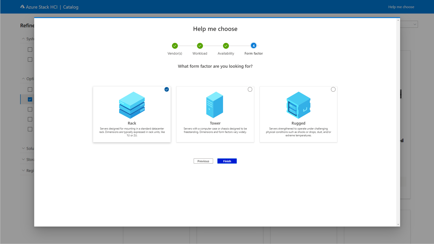Click the step 4 Form factor circle
Viewport: 434px width, 244px height.
tap(253, 46)
